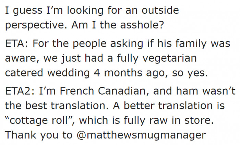Image resolution: width=240 pixels, height=145 pixels.
Task: Click the words "Thank you to"
Action: point(39,136)
